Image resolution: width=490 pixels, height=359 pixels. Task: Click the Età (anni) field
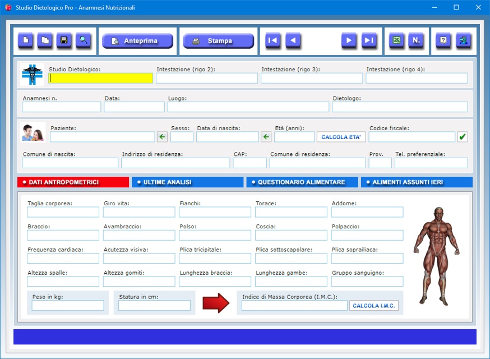[294, 137]
